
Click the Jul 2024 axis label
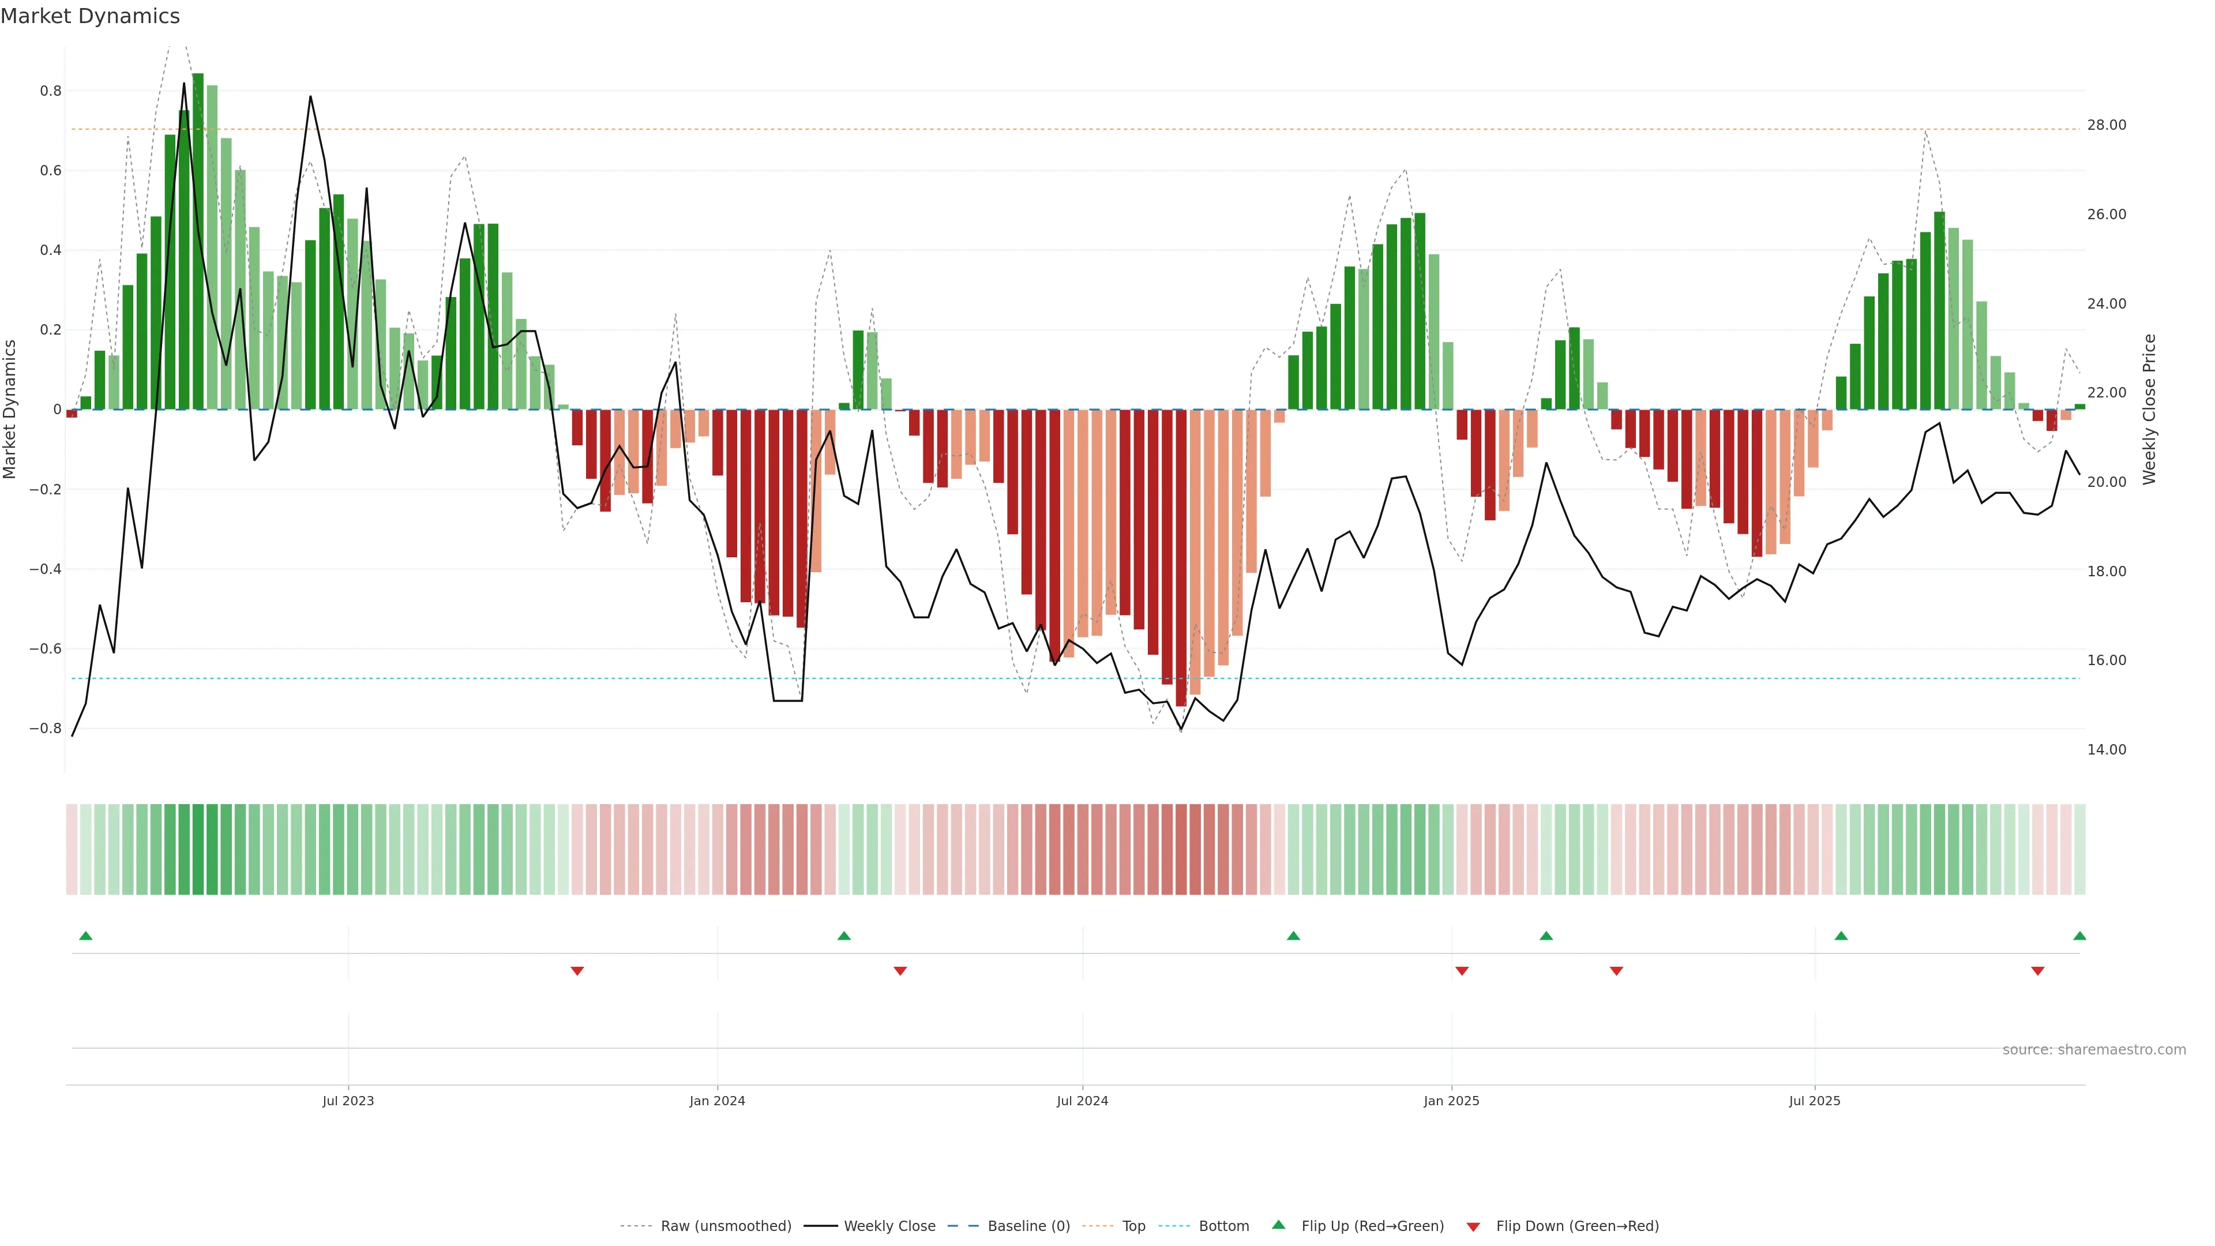click(1082, 1101)
